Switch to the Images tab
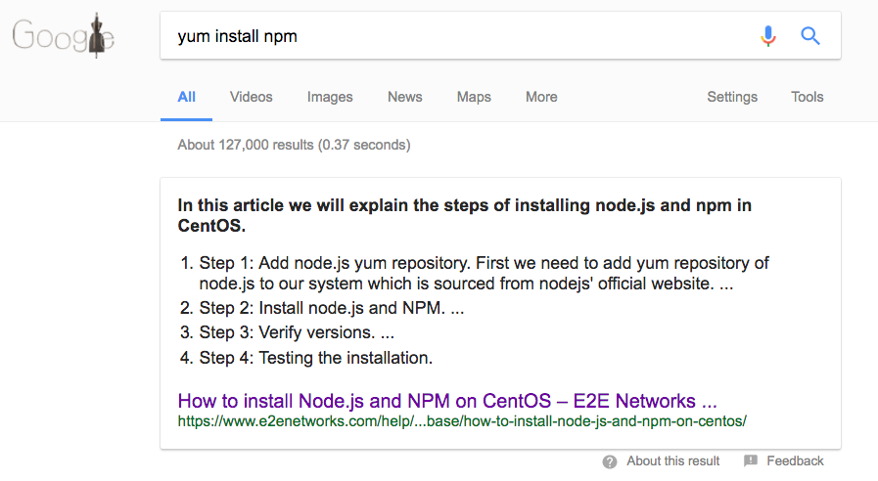Screen dimensions: 878x481 point(330,97)
